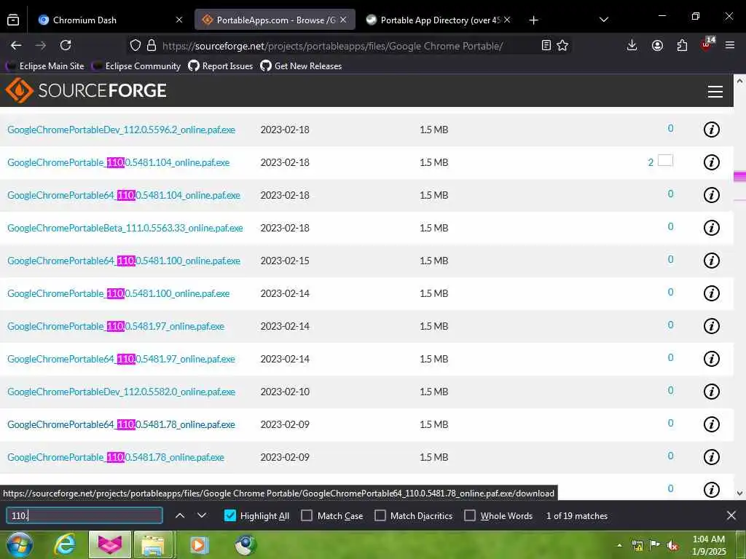Download GoogleChromePortable_110.0.5481.104_online.paf.exe
Screen dimensions: 746x559
[119, 162]
